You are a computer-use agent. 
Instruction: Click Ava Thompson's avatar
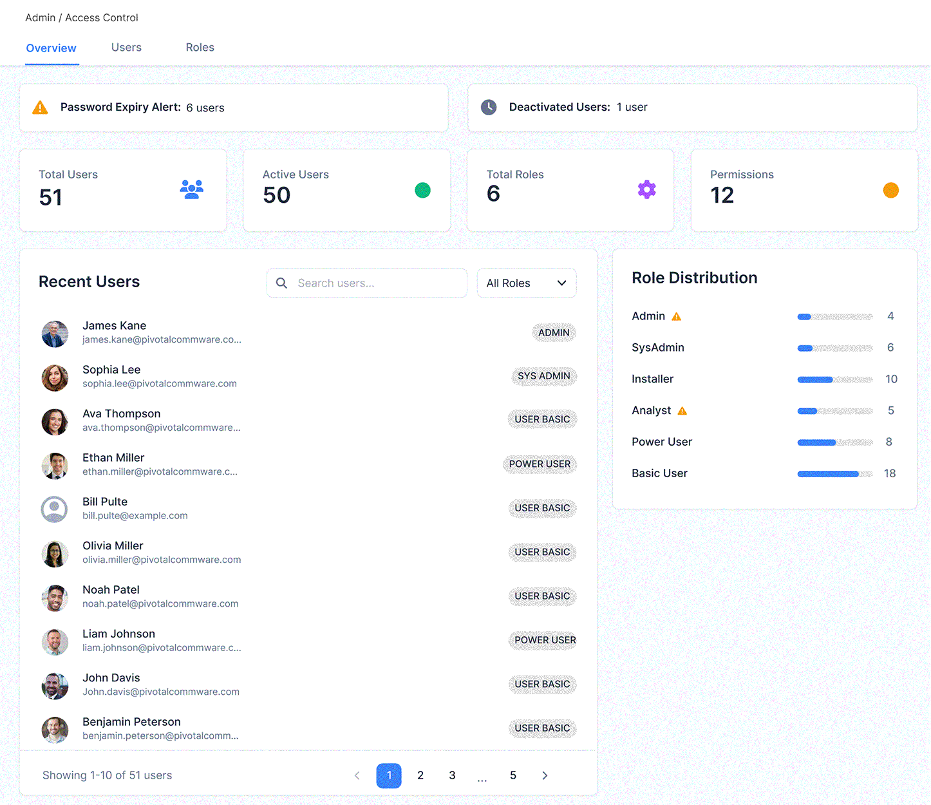(x=55, y=422)
